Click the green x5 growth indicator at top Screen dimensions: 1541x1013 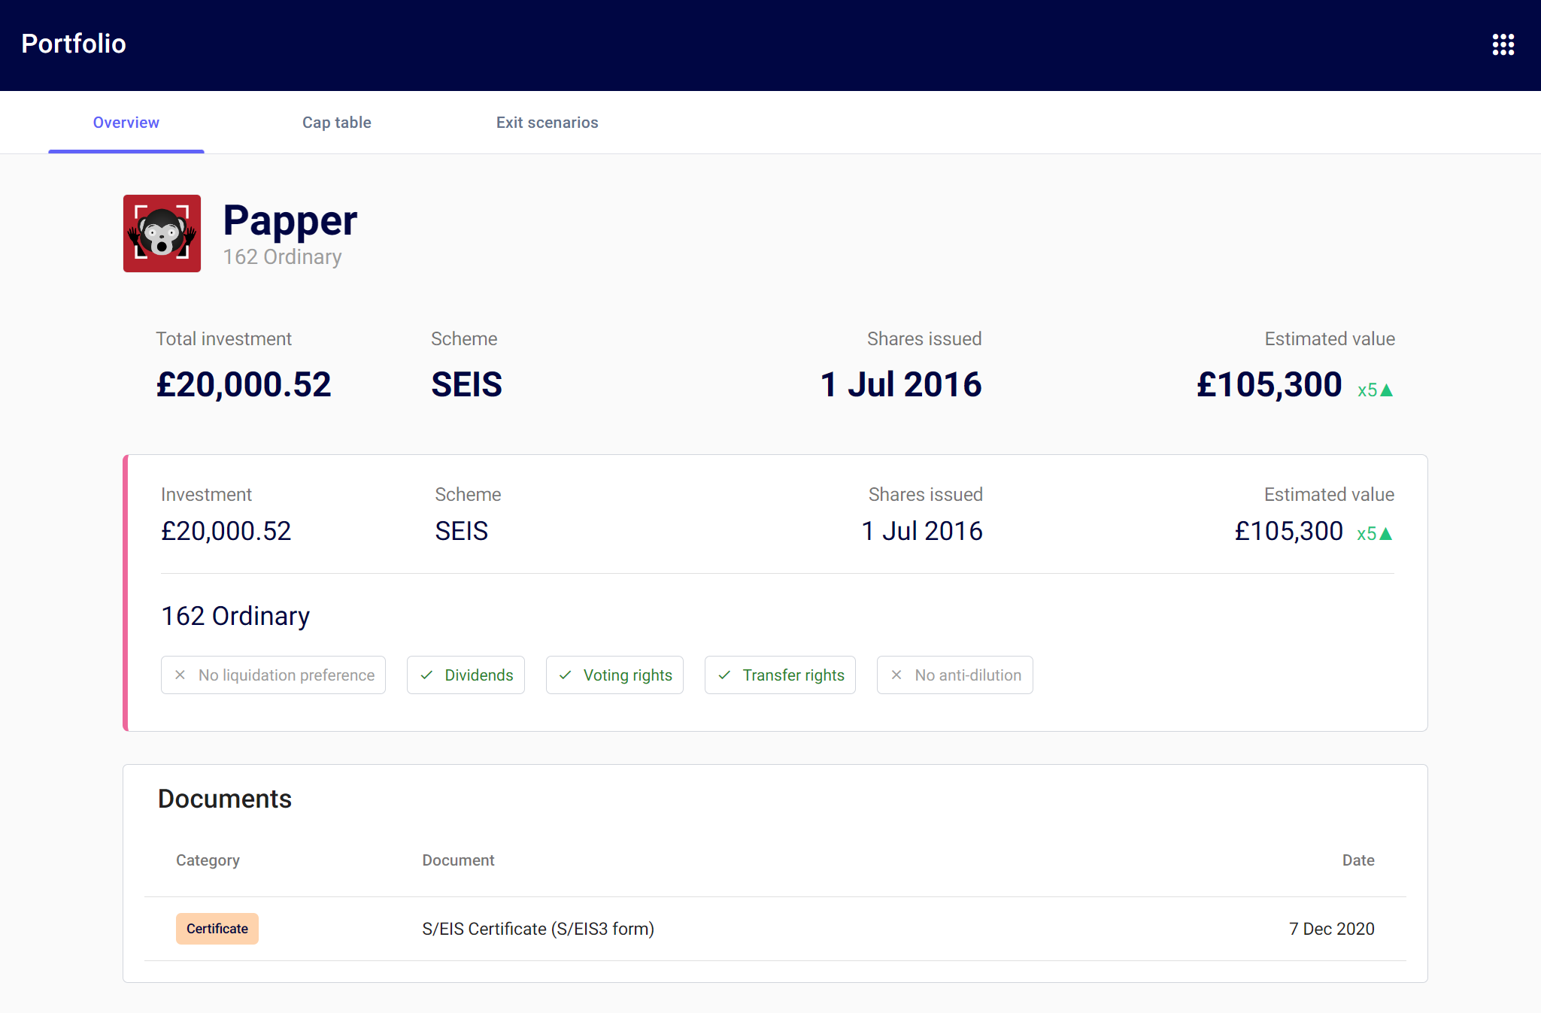tap(1374, 389)
